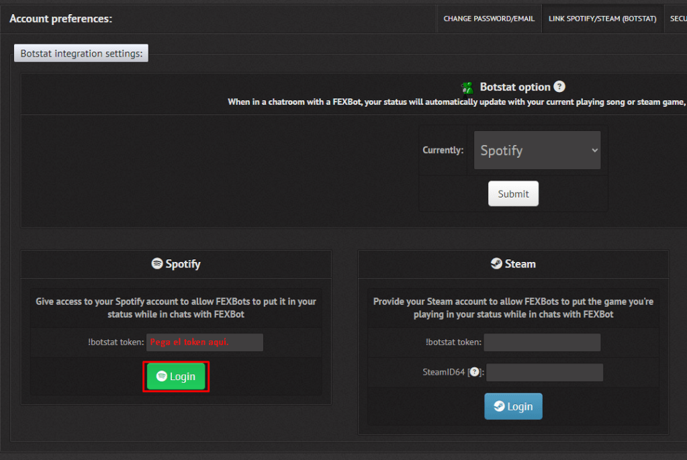Click the Steam logo in the panel header

496,264
